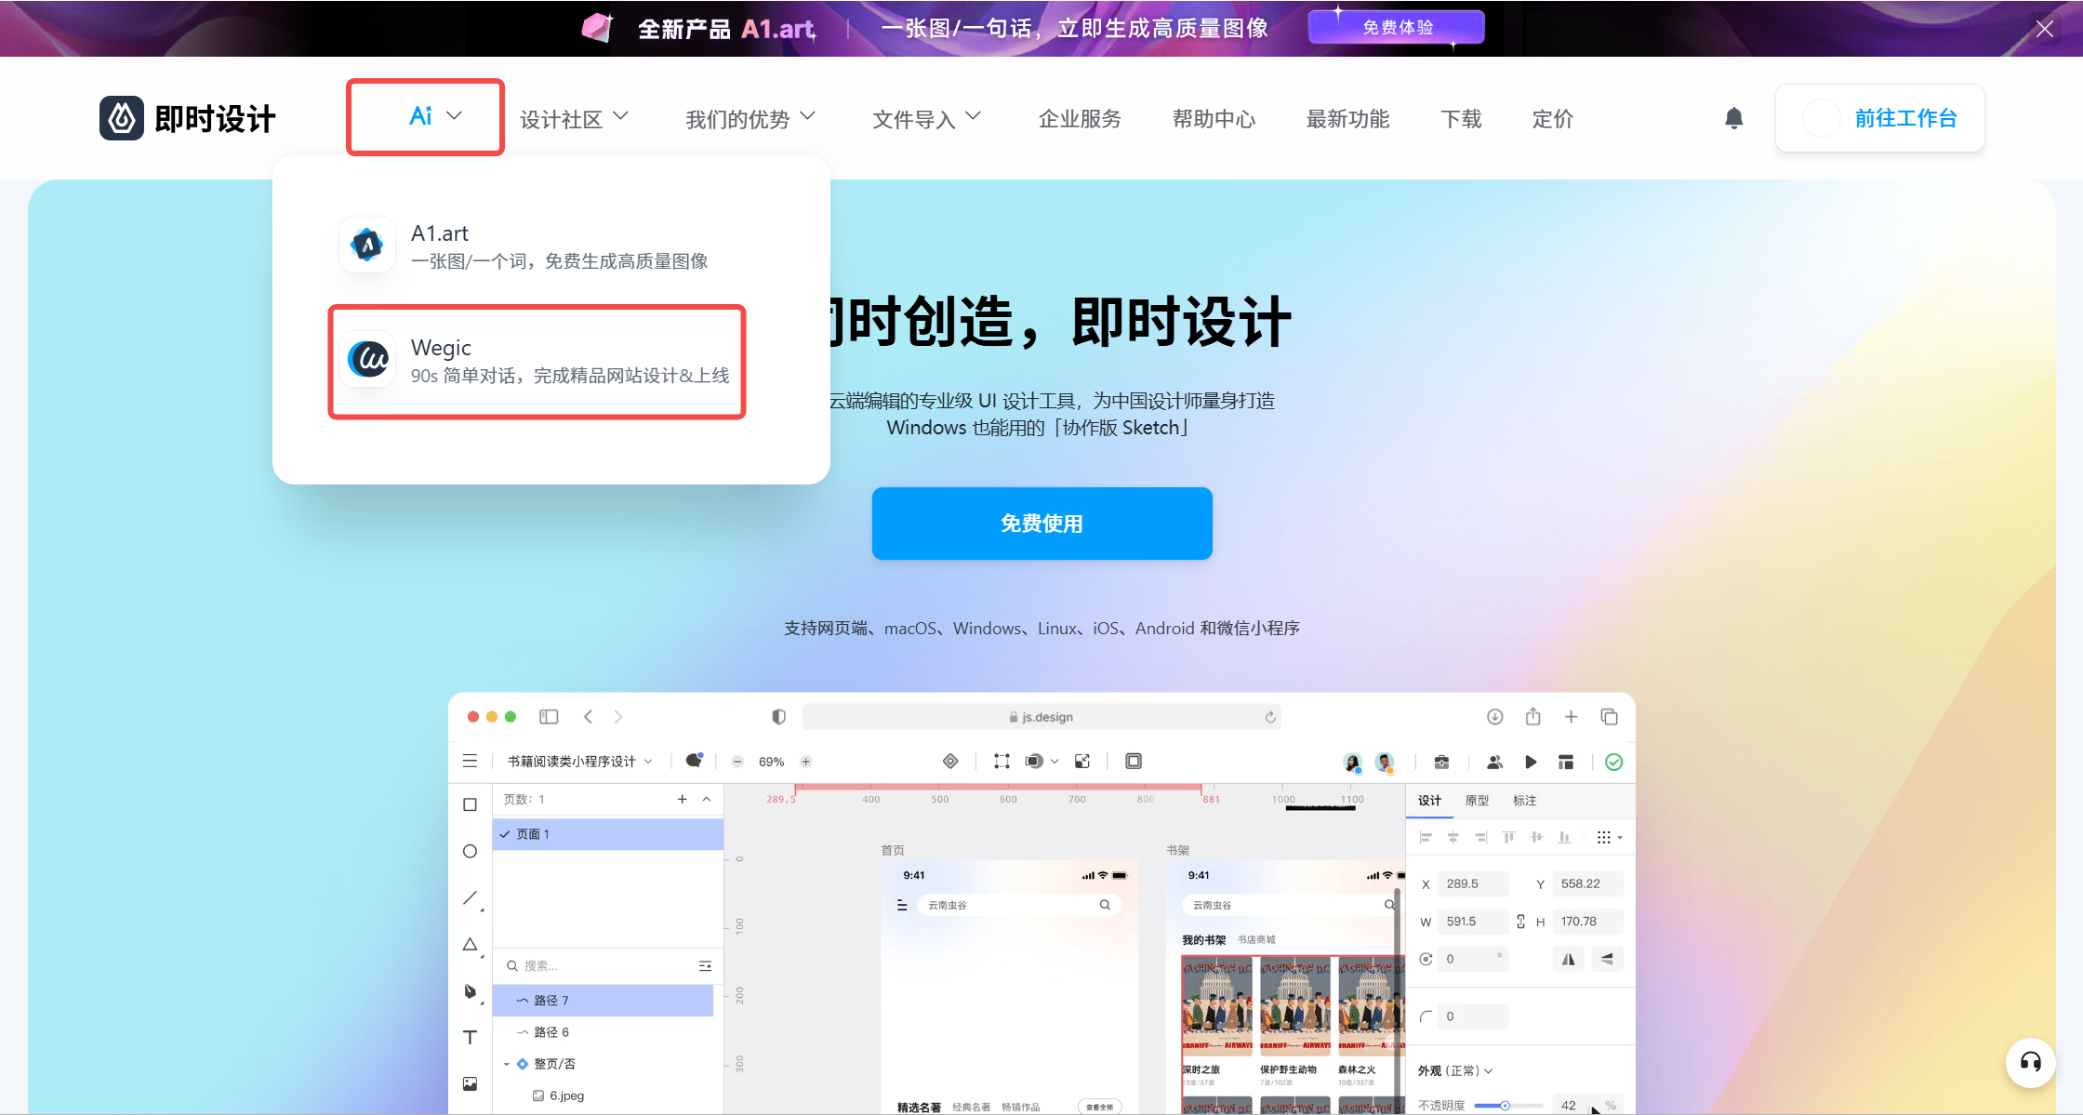Viewport: 2083px width, 1115px height.
Task: Click the browser forward arrow in mockup
Action: click(x=617, y=716)
